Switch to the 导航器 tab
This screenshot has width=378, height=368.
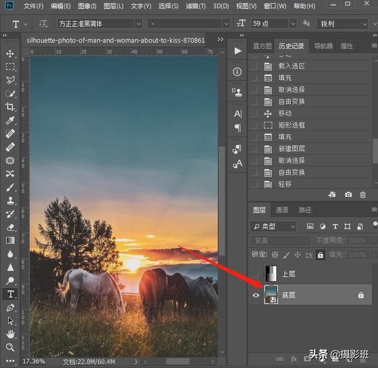(x=323, y=46)
